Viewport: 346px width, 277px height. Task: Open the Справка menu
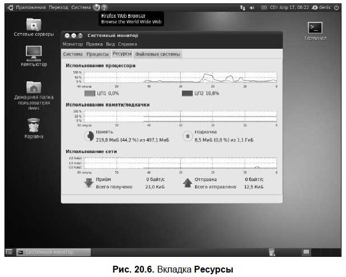pyautogui.click(x=127, y=44)
